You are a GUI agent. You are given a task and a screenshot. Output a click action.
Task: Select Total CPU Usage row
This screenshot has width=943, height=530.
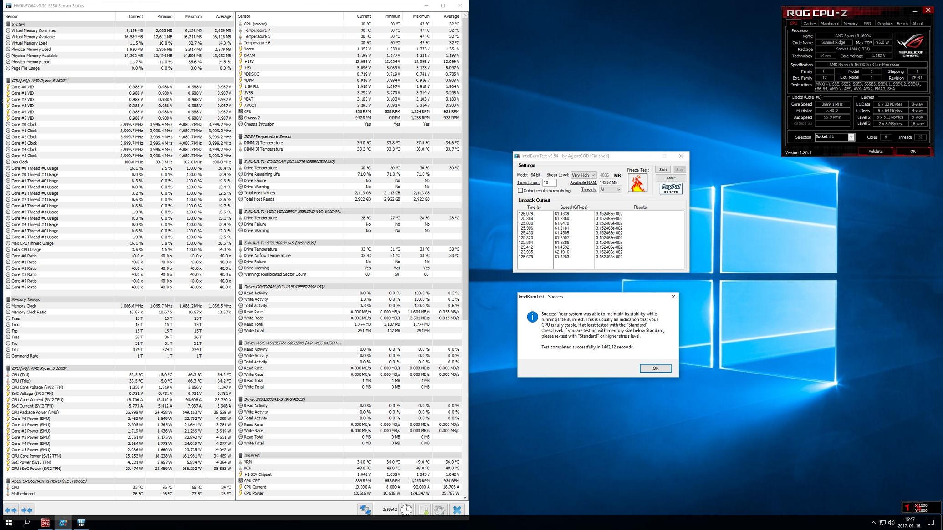[119, 250]
